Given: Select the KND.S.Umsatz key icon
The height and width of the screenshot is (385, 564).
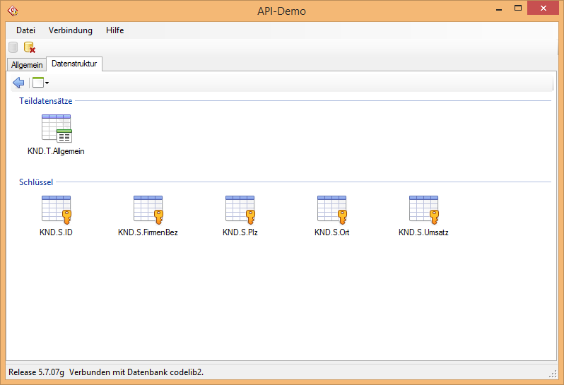Looking at the screenshot, I should (424, 210).
